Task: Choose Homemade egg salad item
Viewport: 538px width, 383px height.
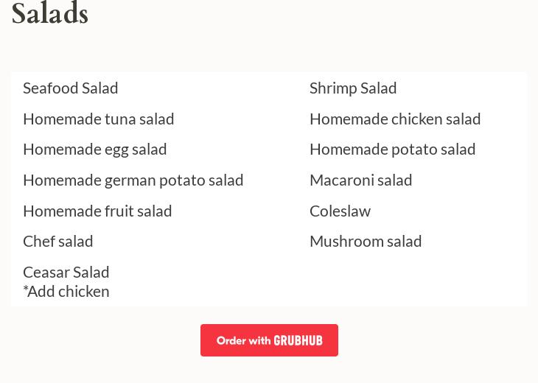Action: 94,149
